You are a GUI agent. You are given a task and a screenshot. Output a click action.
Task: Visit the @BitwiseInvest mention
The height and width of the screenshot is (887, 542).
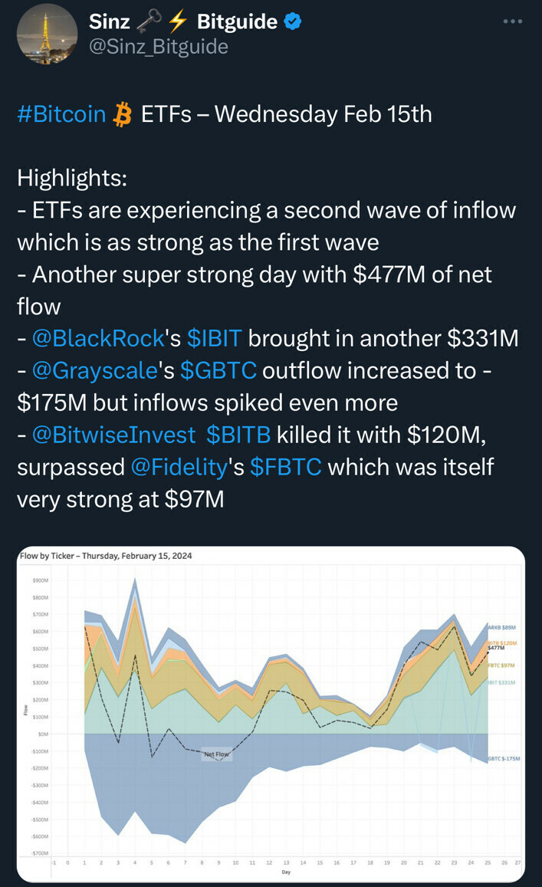113,435
